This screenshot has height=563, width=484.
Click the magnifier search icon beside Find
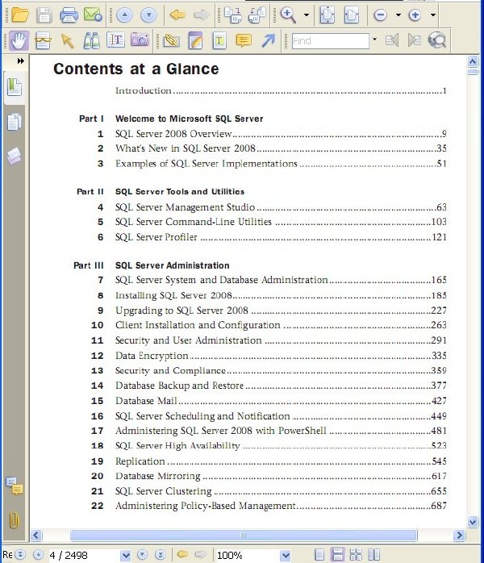437,40
